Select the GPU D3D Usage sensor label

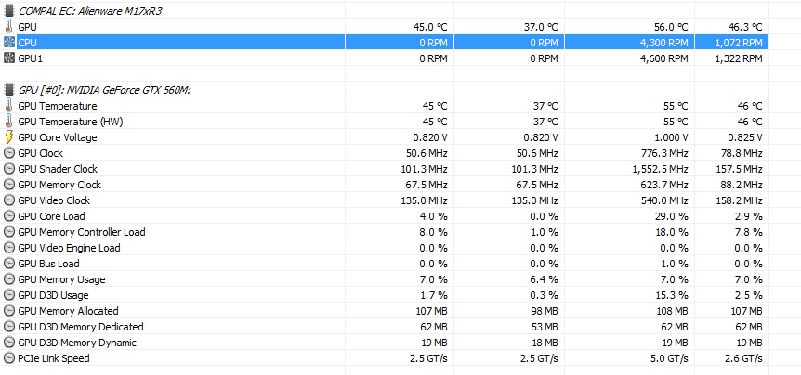point(54,295)
